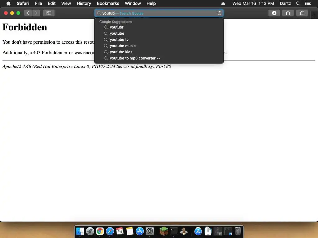The height and width of the screenshot is (238, 318).
Task: Open a new tab with plus button
Action: coord(314,15)
